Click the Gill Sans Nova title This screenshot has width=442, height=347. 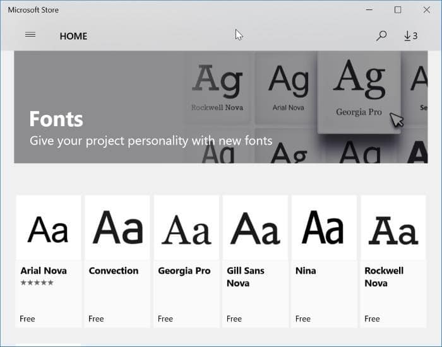[246, 277]
